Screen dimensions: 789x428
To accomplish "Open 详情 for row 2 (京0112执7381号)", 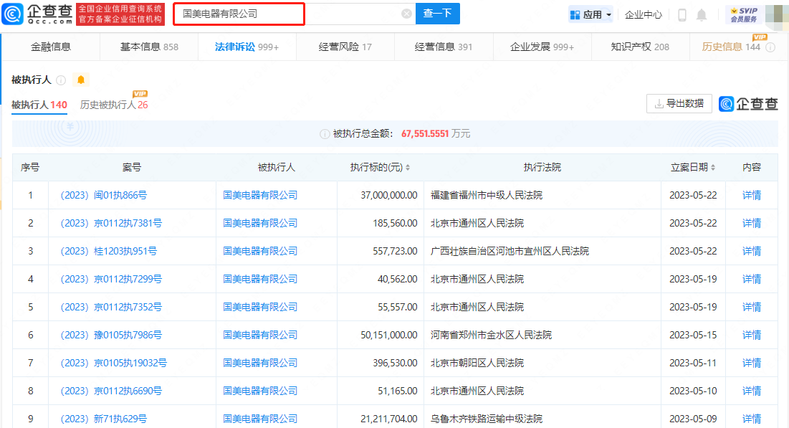I will point(752,223).
